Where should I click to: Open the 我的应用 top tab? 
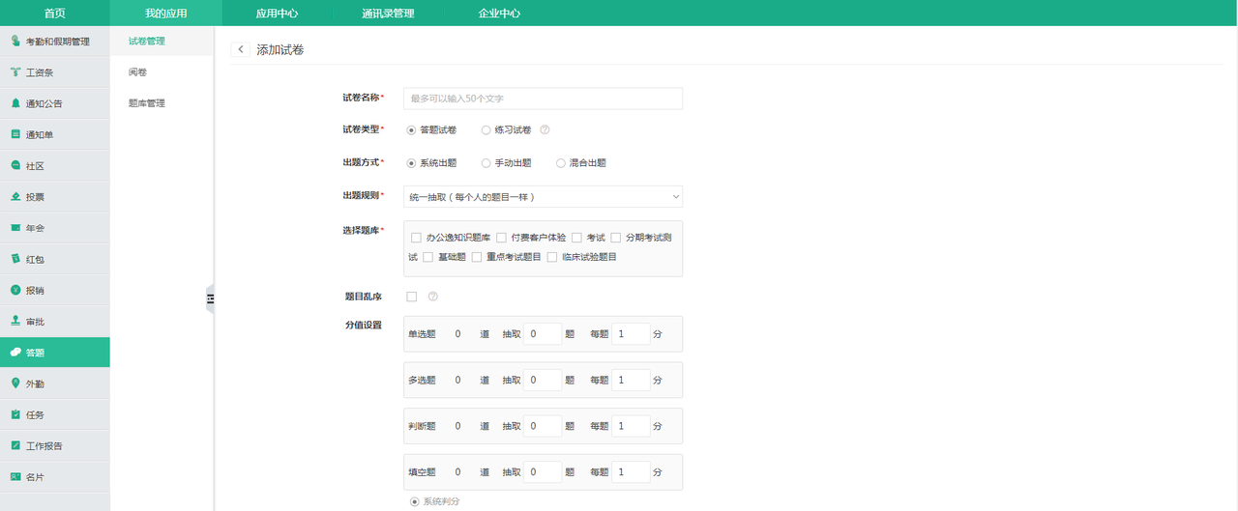(x=165, y=14)
